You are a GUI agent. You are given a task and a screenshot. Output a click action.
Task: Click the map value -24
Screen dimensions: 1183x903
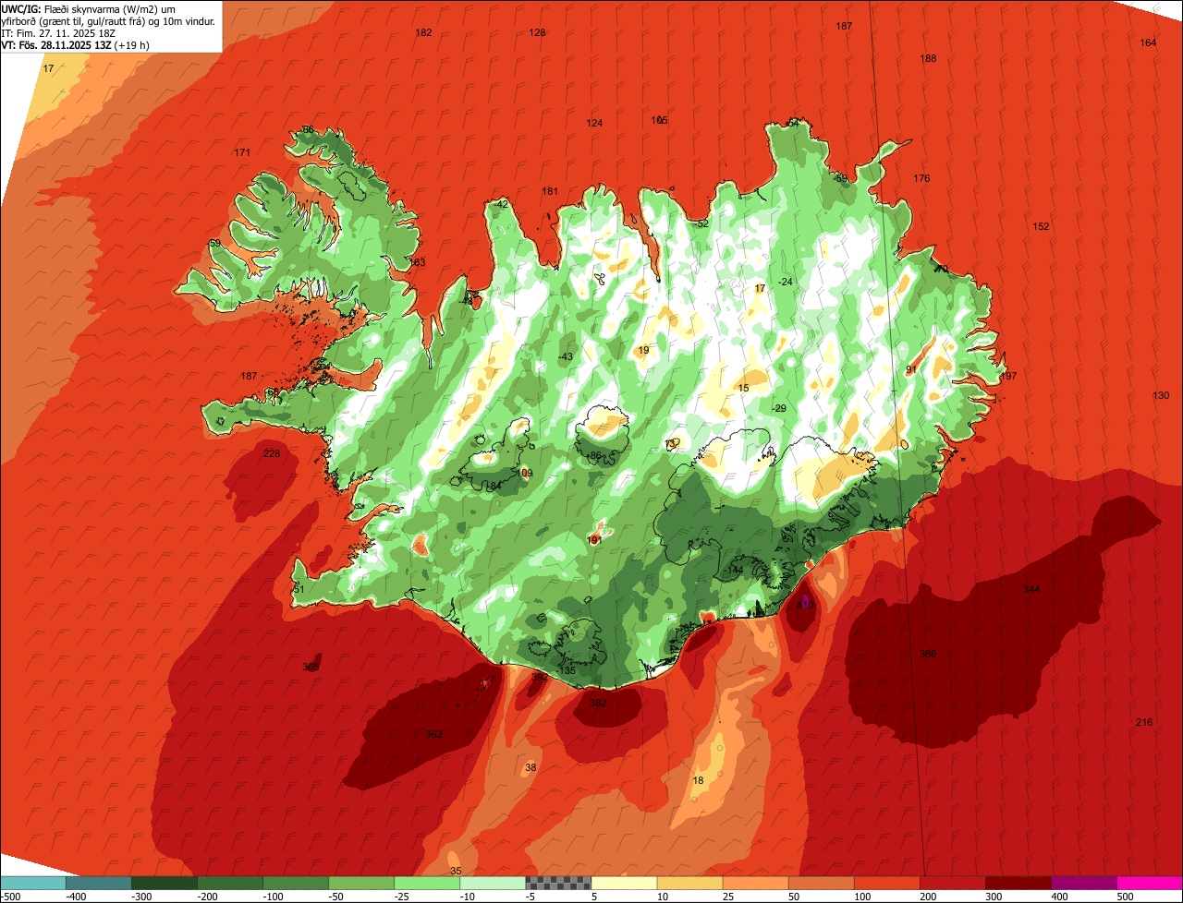coord(786,282)
